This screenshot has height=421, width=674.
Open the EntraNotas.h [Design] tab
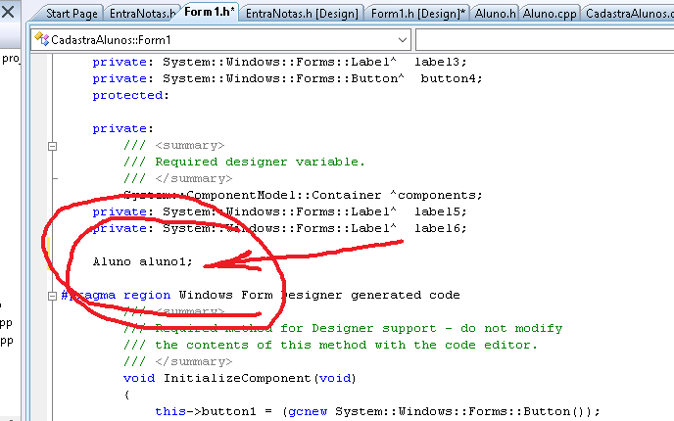point(302,14)
